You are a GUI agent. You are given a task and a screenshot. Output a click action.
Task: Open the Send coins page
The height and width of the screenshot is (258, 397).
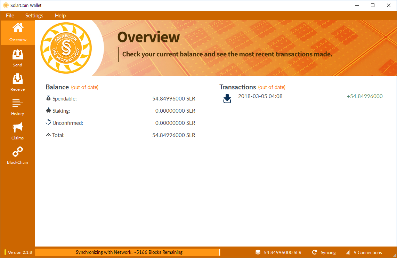tap(18, 58)
